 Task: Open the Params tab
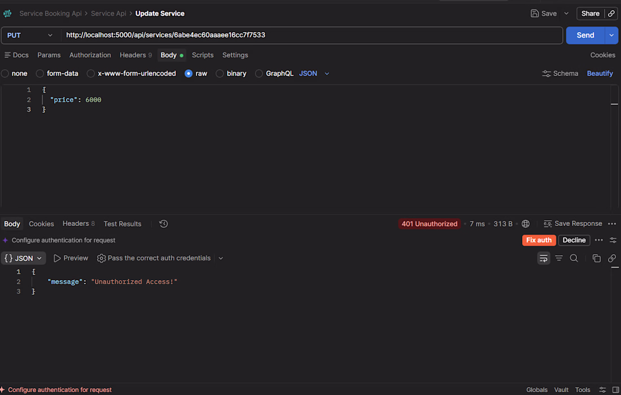click(49, 55)
